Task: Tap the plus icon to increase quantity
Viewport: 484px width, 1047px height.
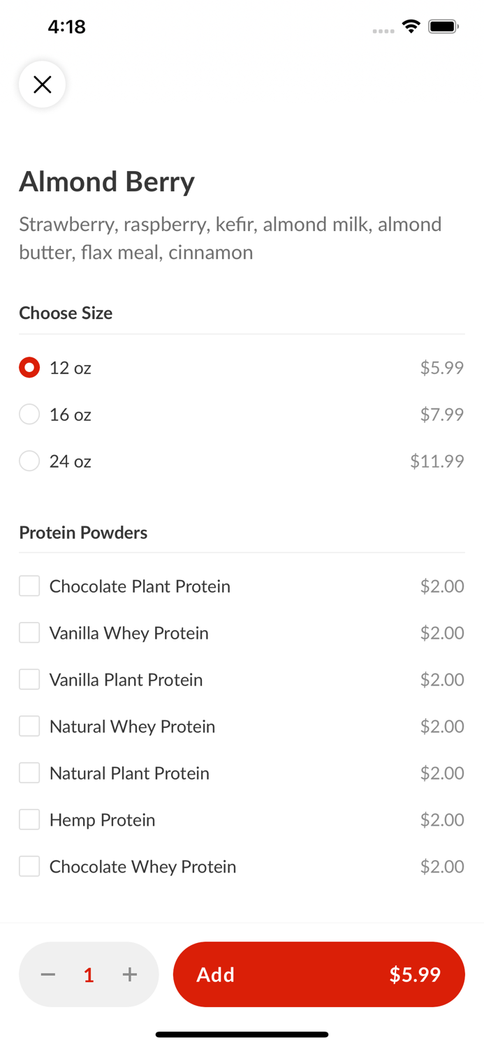Action: (130, 974)
